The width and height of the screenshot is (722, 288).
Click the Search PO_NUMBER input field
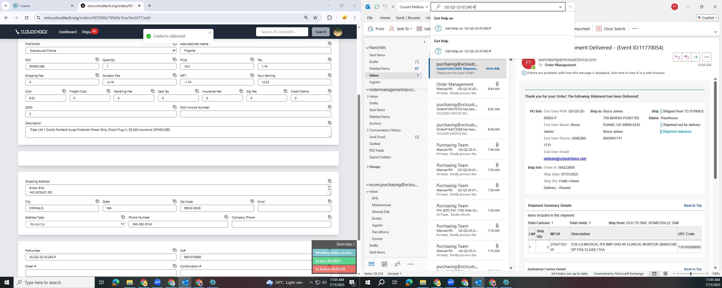[282, 32]
